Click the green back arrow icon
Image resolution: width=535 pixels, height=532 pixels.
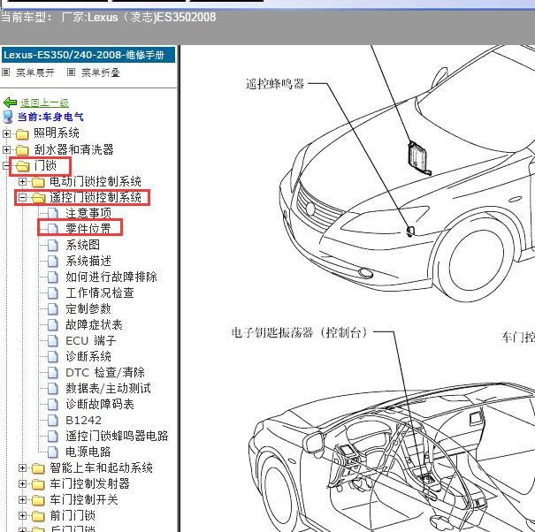point(10,103)
